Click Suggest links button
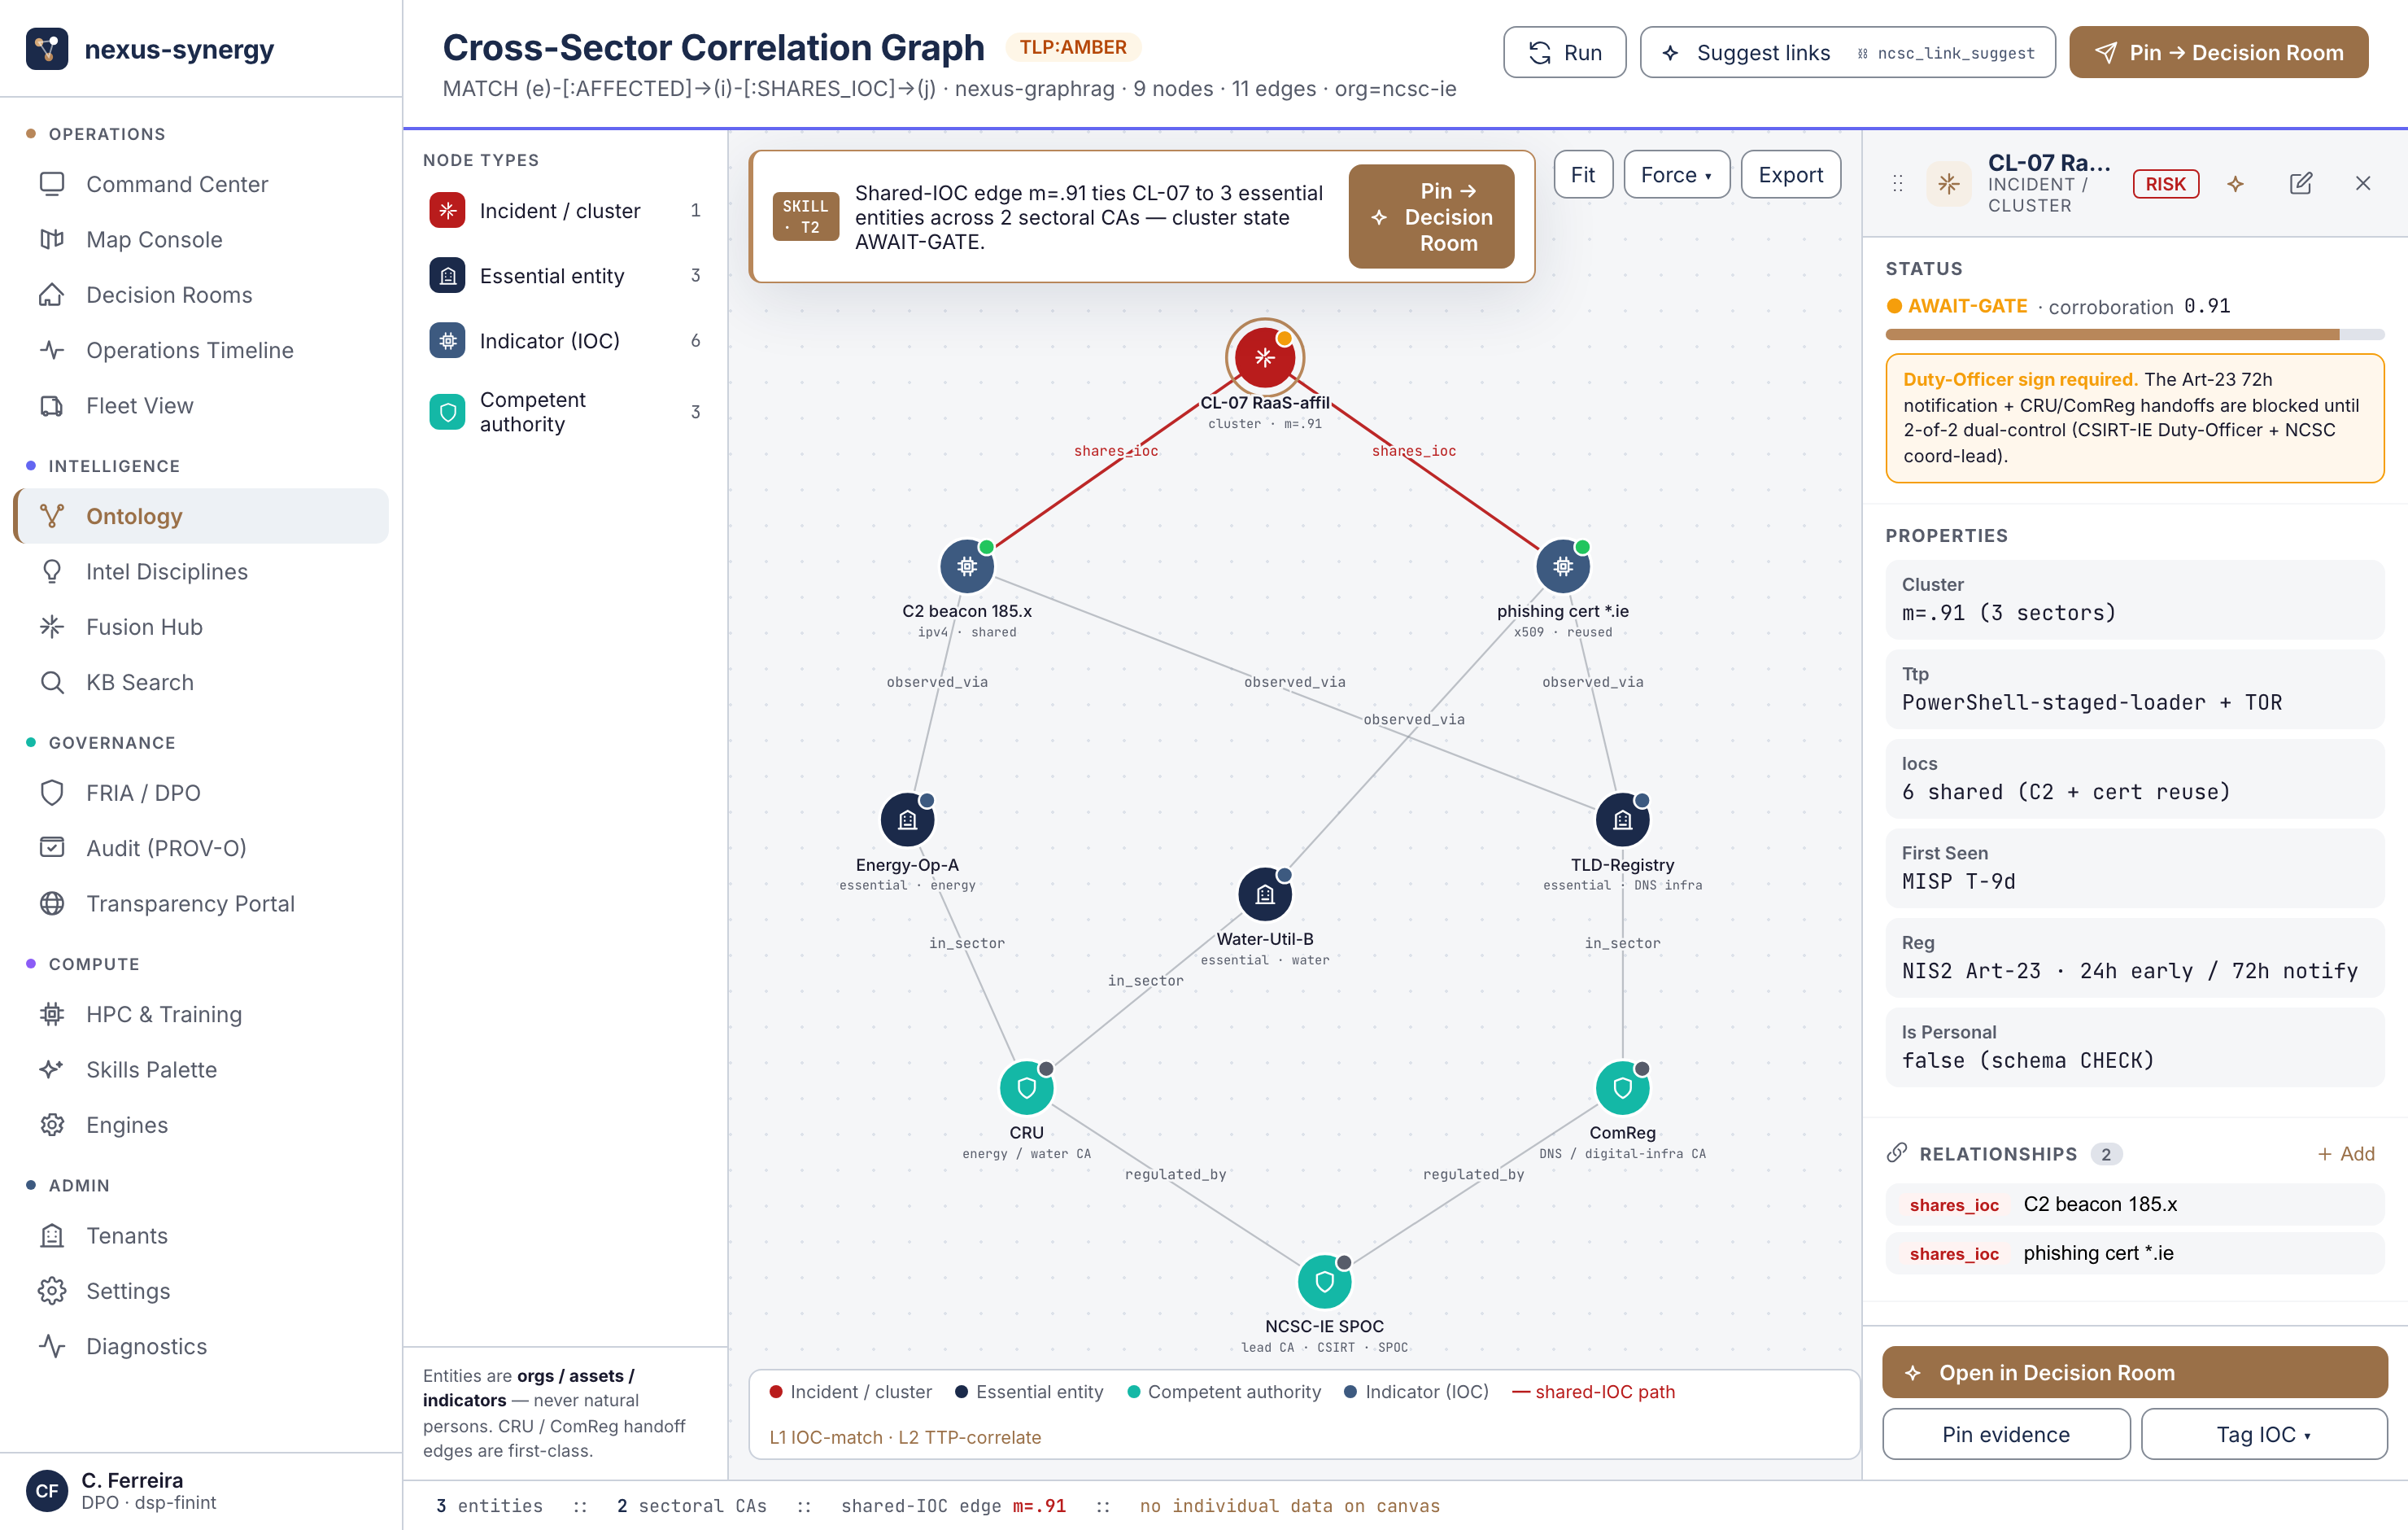Viewport: 2408px width, 1530px height. tap(1847, 52)
